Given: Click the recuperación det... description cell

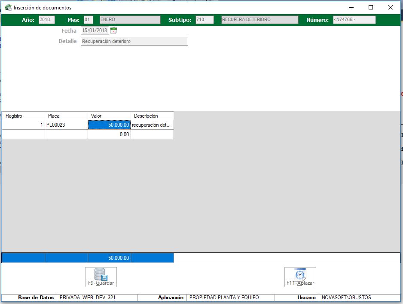Looking at the screenshot, I should [x=152, y=125].
